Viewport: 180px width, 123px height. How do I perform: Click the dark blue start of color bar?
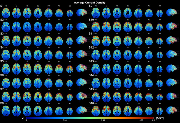pos(27,118)
